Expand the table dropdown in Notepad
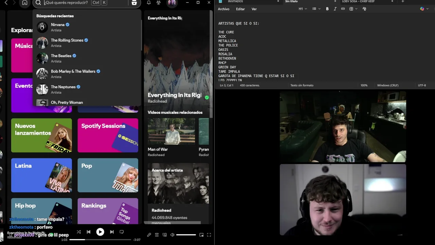The image size is (435, 245). pyautogui.click(x=353, y=9)
